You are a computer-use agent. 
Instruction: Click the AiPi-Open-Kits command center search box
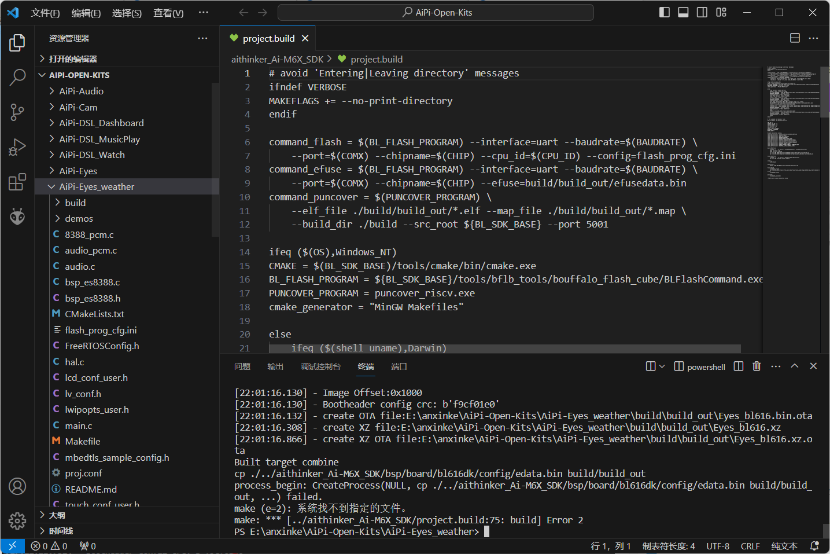436,12
